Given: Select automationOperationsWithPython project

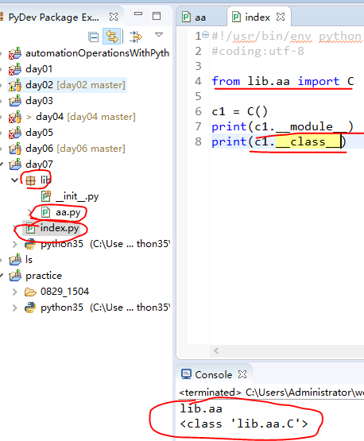Looking at the screenshot, I should click(x=97, y=53).
